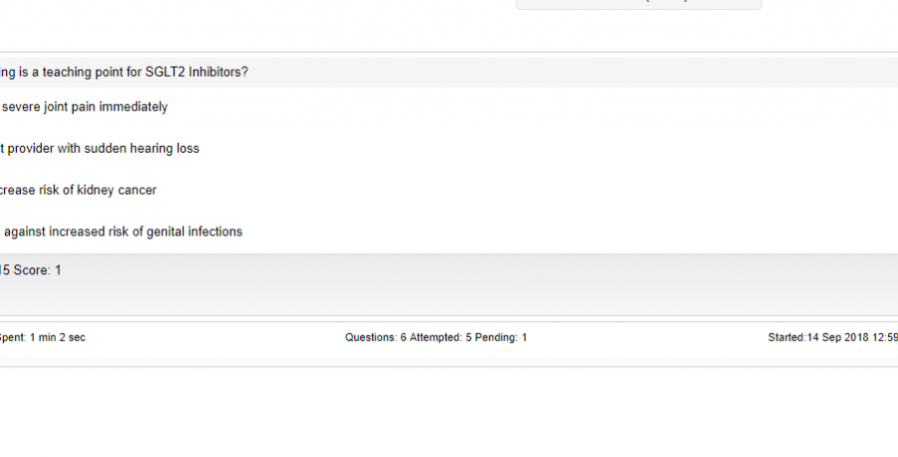Click the 'Score: 1' label
The height and width of the screenshot is (457, 898).
[x=37, y=270]
